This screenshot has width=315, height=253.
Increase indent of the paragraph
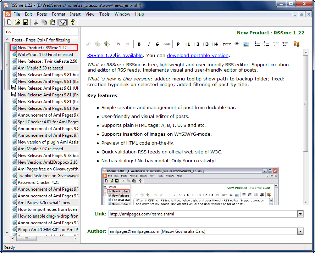click(285, 44)
